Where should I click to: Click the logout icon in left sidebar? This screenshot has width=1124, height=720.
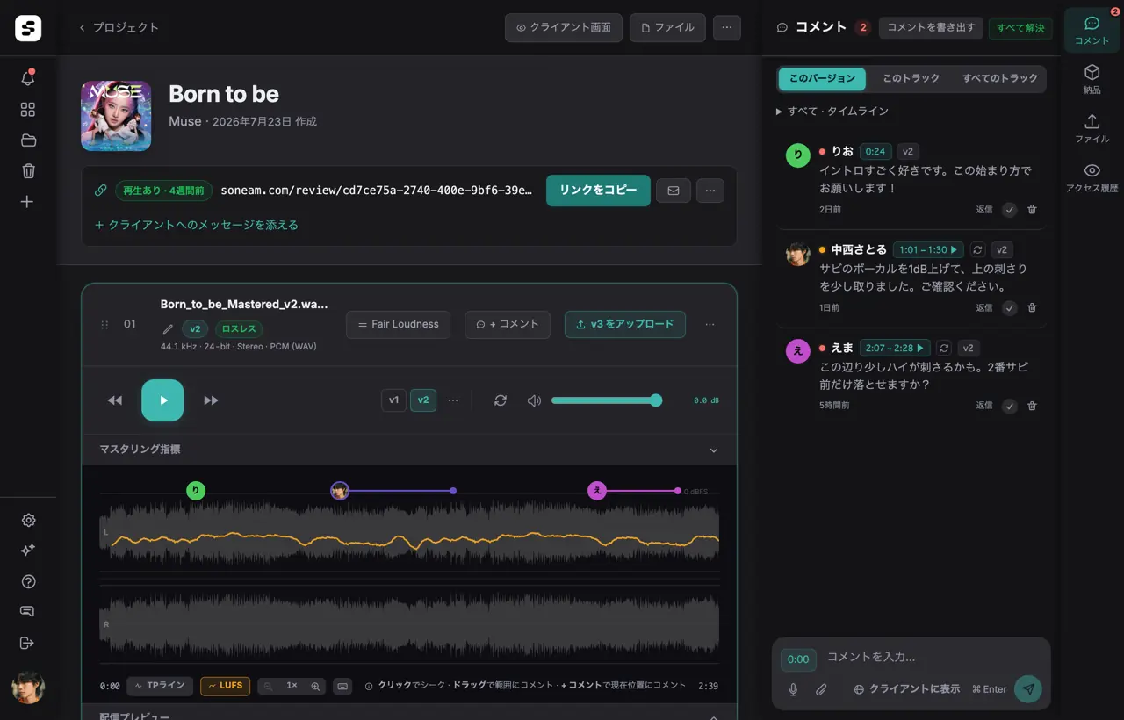pyautogui.click(x=28, y=643)
